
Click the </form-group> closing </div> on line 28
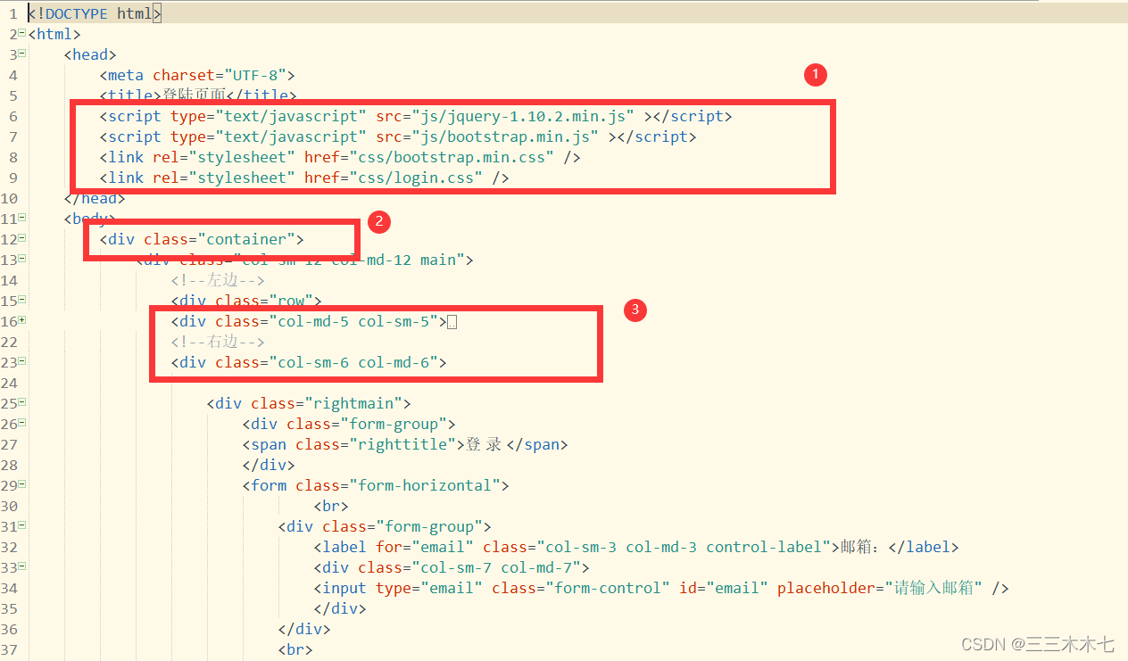coord(269,465)
